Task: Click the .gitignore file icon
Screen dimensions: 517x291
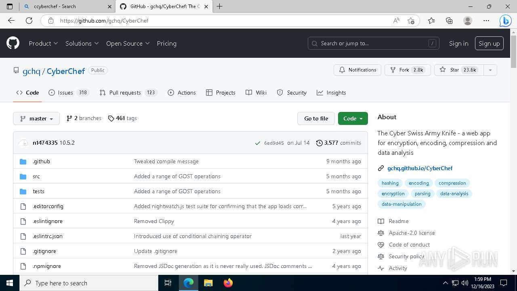Action: coord(23,251)
